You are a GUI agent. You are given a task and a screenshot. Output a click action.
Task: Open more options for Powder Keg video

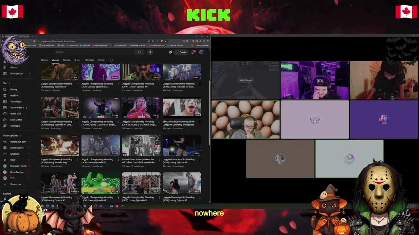(78, 160)
